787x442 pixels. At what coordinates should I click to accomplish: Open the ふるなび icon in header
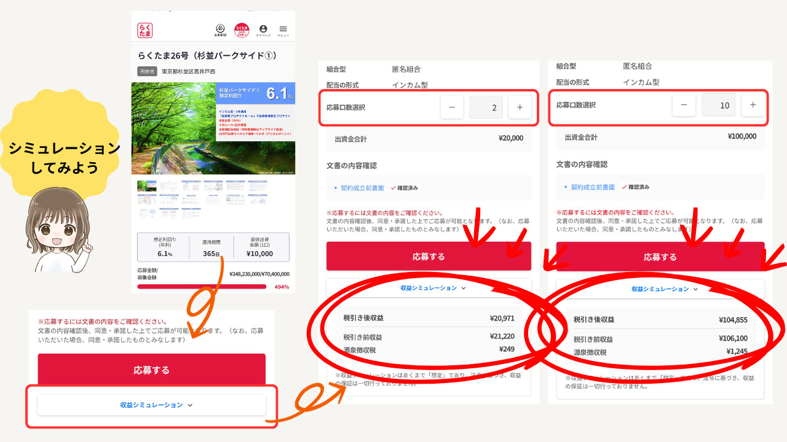click(220, 29)
